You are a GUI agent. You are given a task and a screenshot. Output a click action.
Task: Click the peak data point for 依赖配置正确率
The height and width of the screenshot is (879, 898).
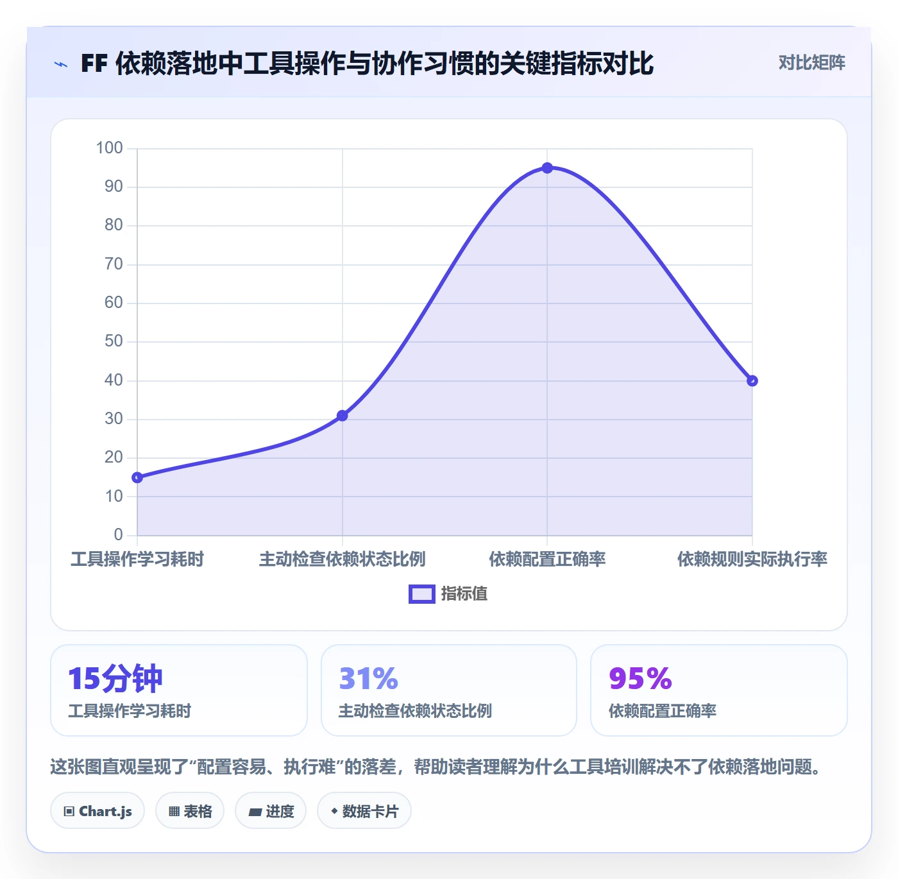[x=547, y=168]
